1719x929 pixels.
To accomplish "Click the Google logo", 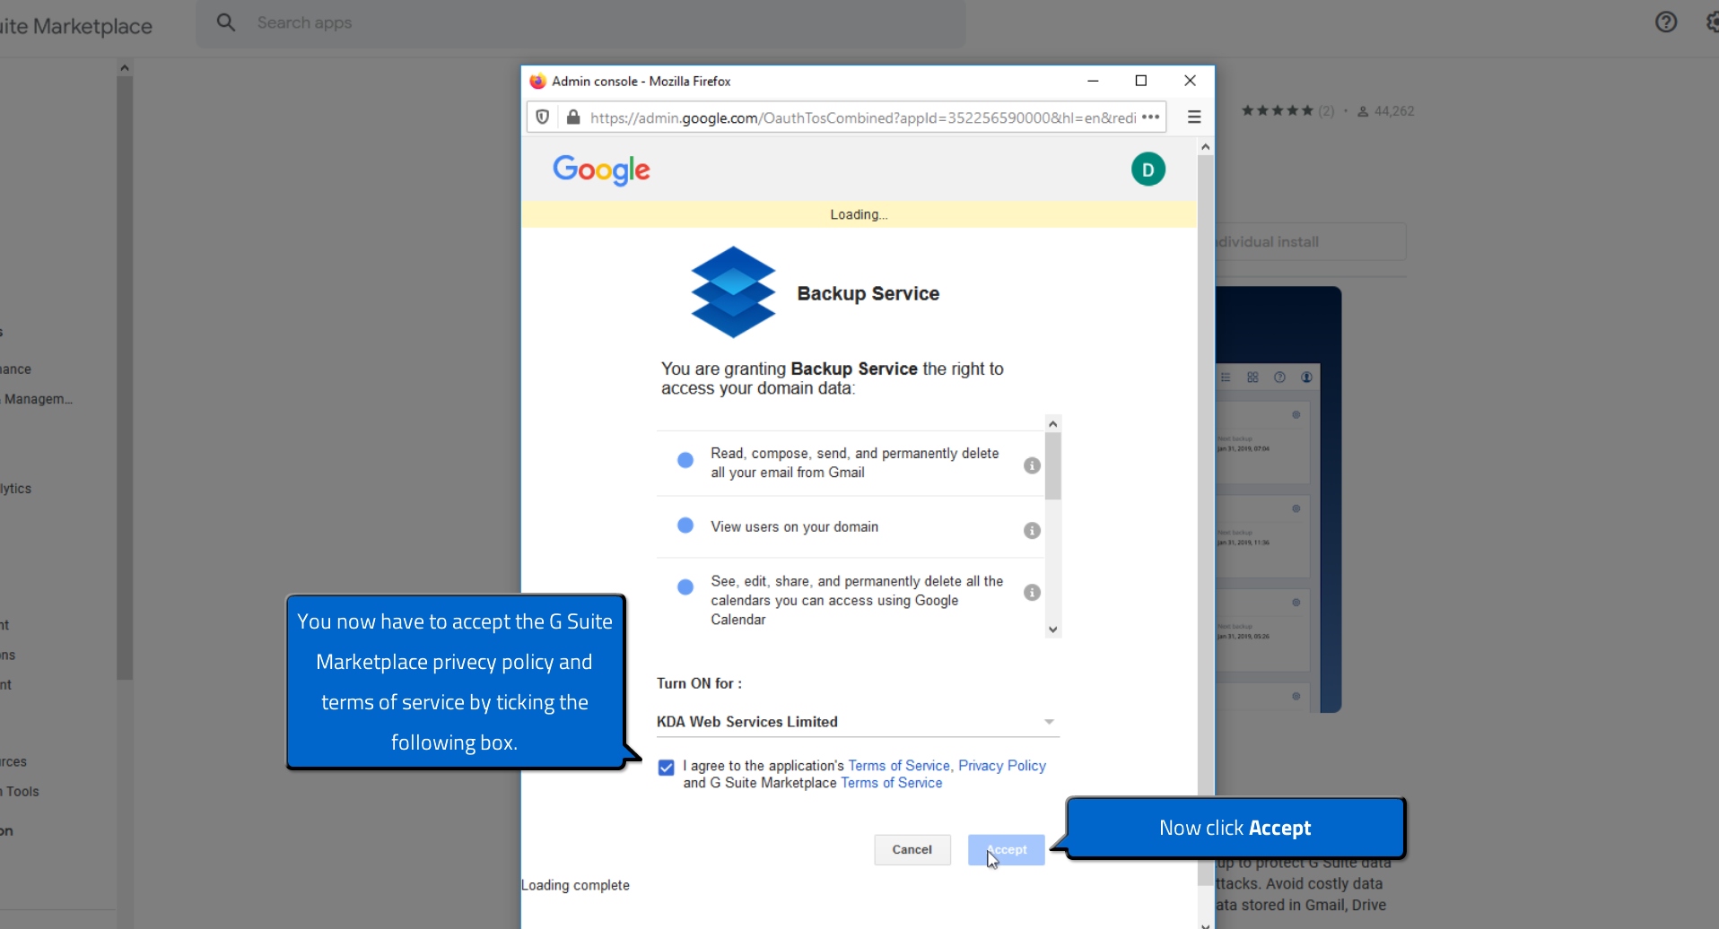I will (601, 169).
